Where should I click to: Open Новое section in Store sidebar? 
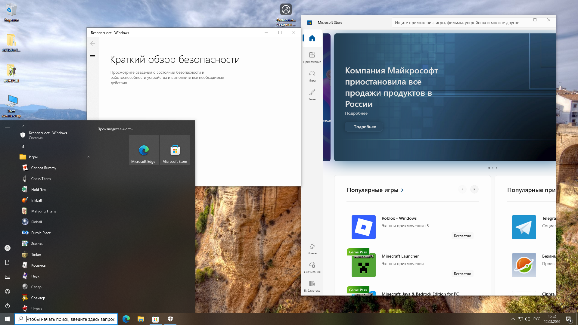312,249
